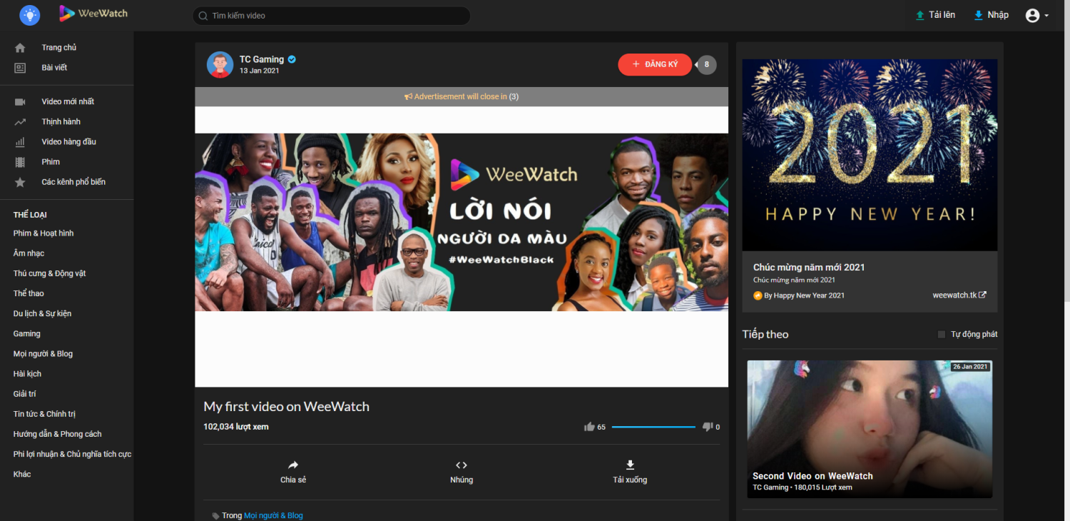Type in the Tìm kiếm video search box

pyautogui.click(x=335, y=16)
